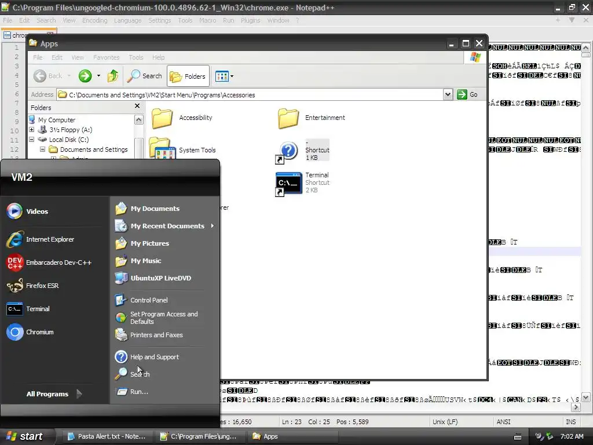Open Notepad++ Macro menu
Image resolution: width=593 pixels, height=445 pixels.
(x=208, y=20)
